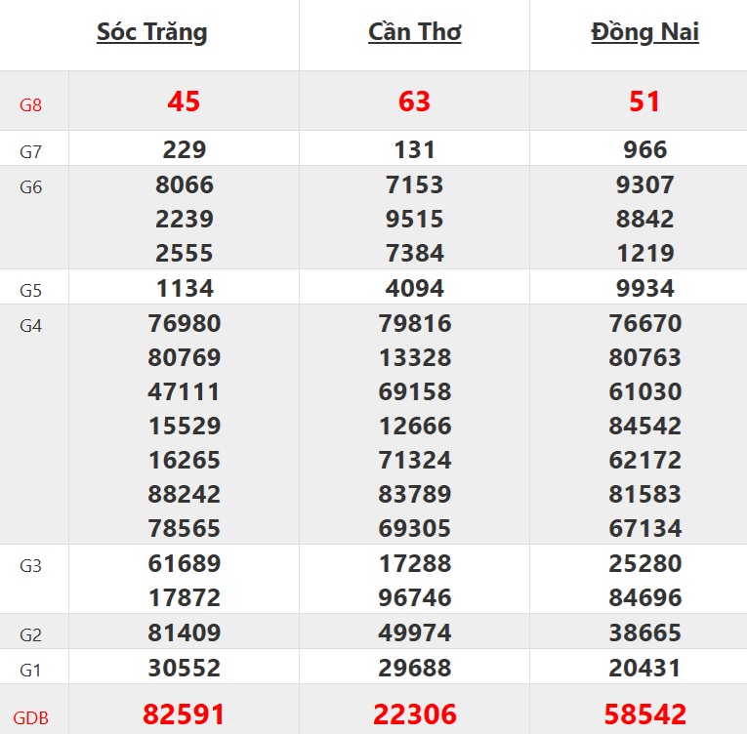
Task: Select Đồng Nai G8 number 51
Action: coord(644,102)
